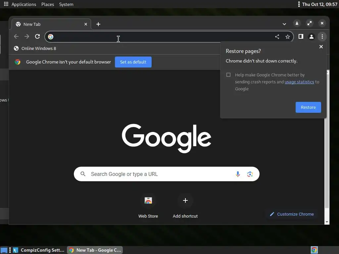Open the profile avatar icon

pos(311,37)
